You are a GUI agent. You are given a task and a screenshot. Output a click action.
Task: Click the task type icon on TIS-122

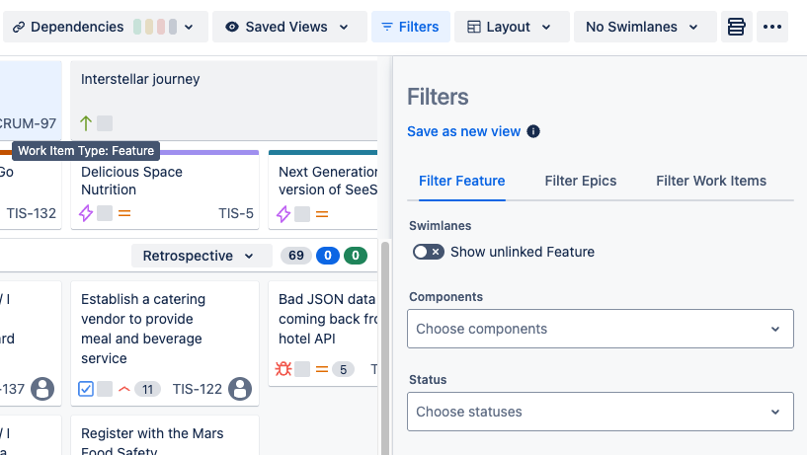click(x=86, y=389)
